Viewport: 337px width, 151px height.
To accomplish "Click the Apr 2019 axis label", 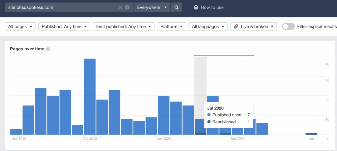I will [x=19, y=139].
